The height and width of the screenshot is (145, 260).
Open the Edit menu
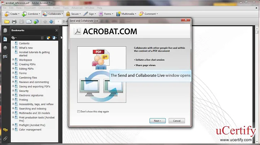tap(11, 8)
